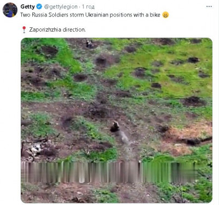Click the word "Ukrainian" in the tweet
Viewport: 219px width, 205px height.
97,15
